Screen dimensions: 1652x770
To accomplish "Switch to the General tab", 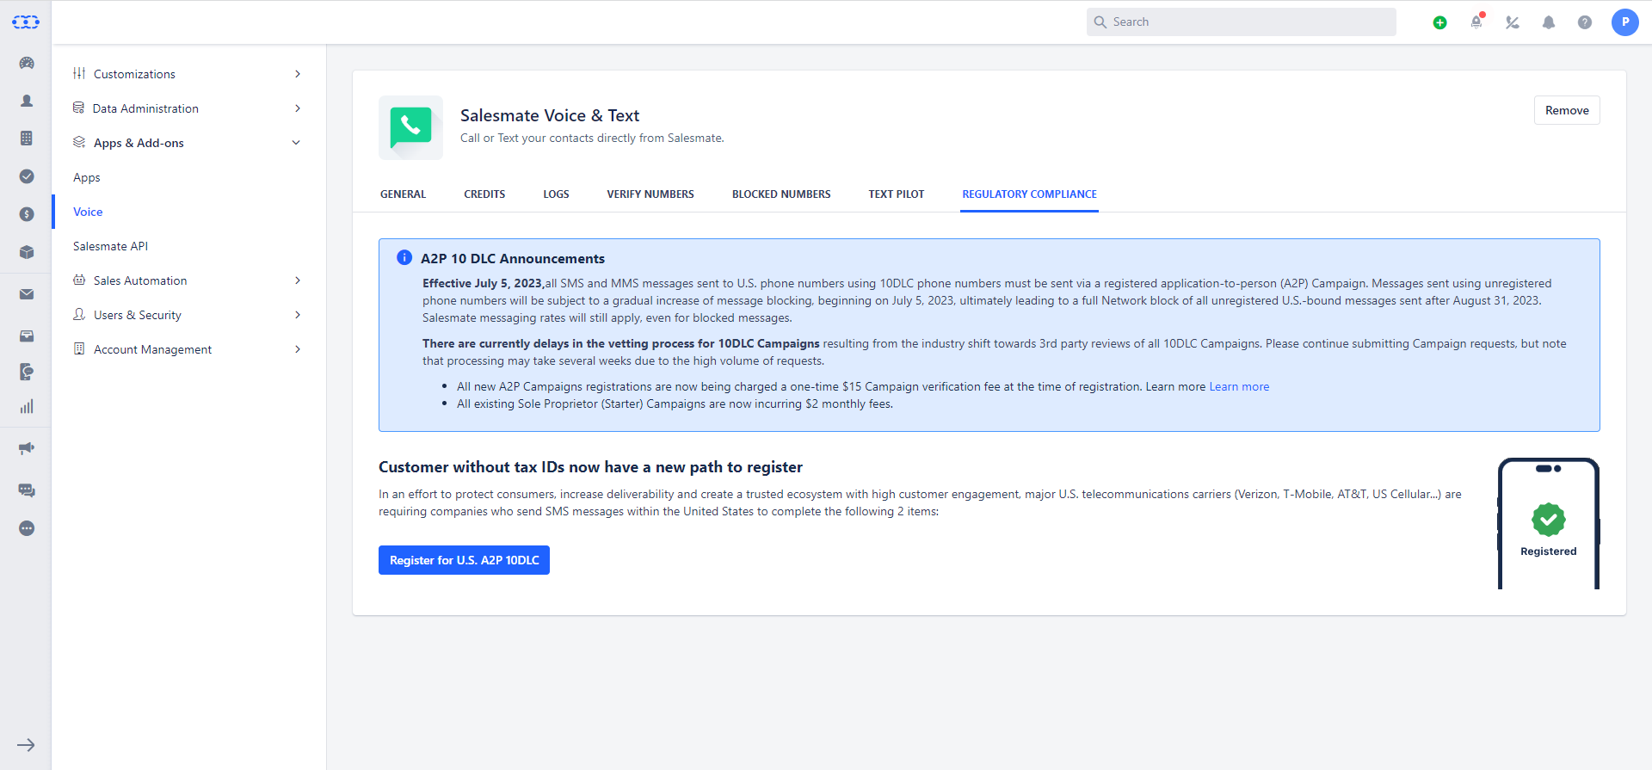I will pos(403,194).
